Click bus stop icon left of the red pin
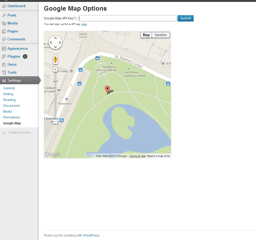256x240 pixels. point(79,84)
